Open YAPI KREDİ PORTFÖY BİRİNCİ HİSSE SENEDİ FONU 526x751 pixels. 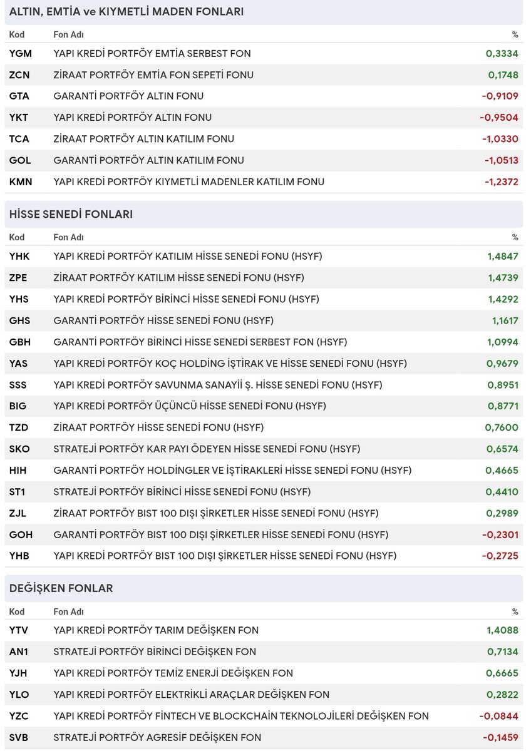[x=187, y=299]
